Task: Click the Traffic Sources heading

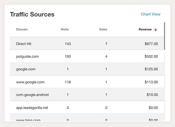Action: (32, 14)
